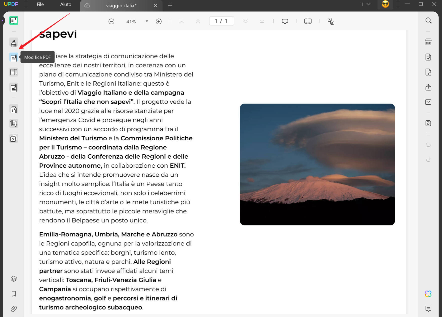Select the Crop pages tool
Screen dimensions: 442x317
click(14, 123)
